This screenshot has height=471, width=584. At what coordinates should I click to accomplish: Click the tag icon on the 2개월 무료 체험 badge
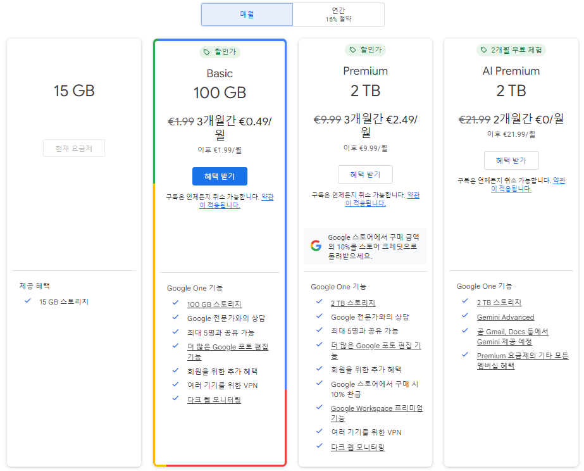tap(483, 50)
